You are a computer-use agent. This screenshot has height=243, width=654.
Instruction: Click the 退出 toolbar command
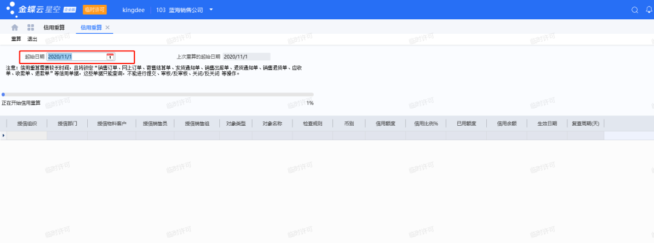[32, 39]
